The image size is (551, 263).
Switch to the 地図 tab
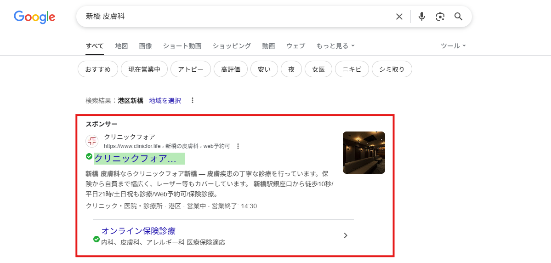click(121, 46)
